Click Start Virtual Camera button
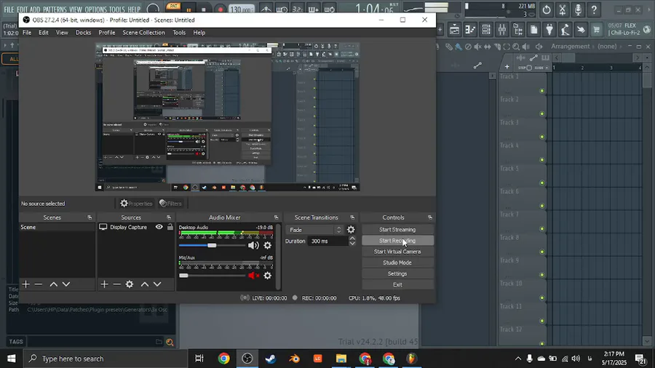655x368 pixels. point(397,252)
